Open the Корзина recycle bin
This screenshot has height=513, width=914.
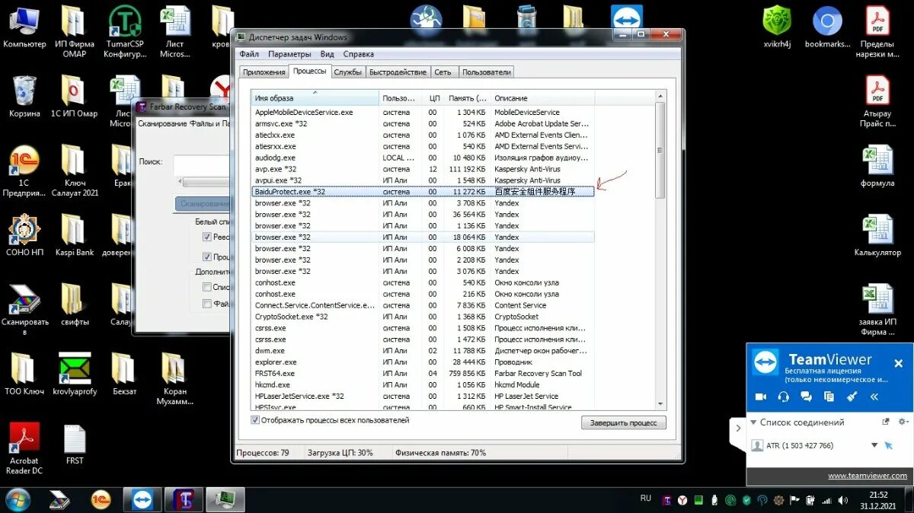coord(24,97)
